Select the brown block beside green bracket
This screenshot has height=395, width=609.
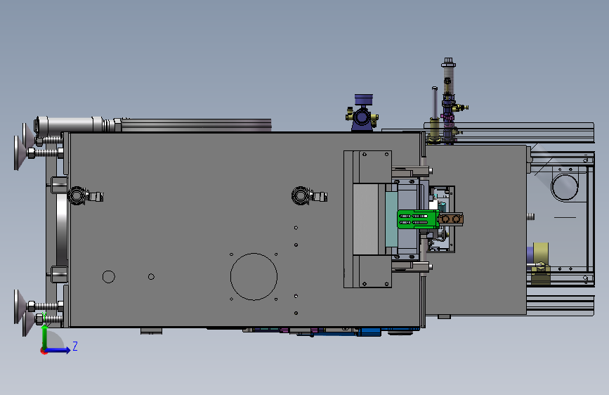coord(451,219)
